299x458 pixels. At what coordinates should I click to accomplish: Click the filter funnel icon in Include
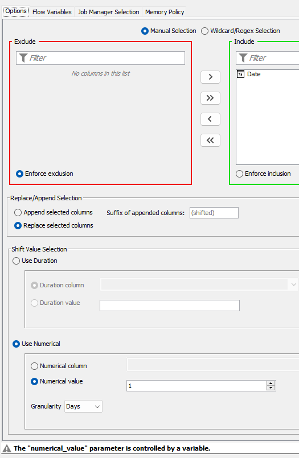click(x=243, y=58)
